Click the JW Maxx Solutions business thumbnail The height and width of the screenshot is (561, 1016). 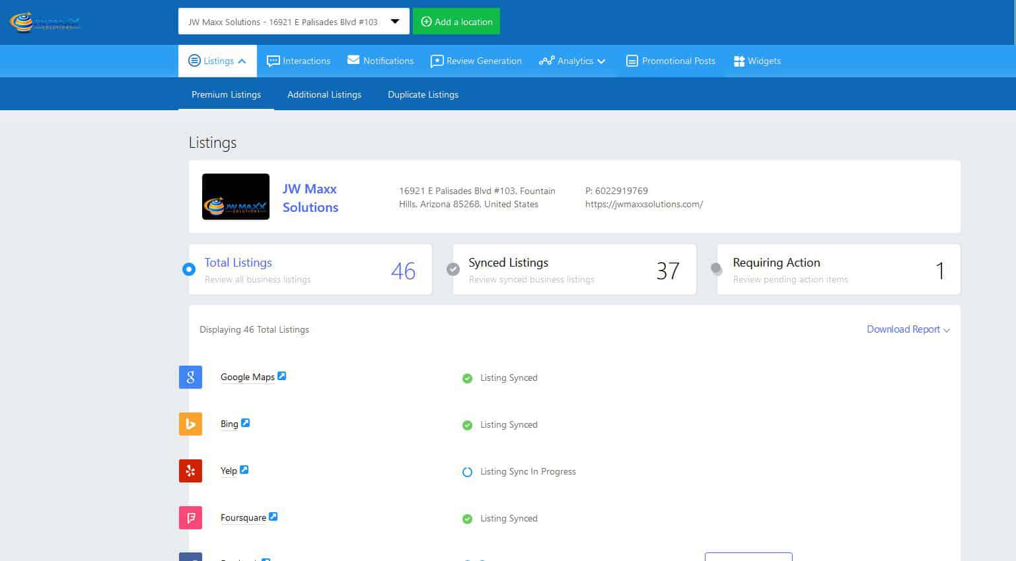click(x=236, y=197)
